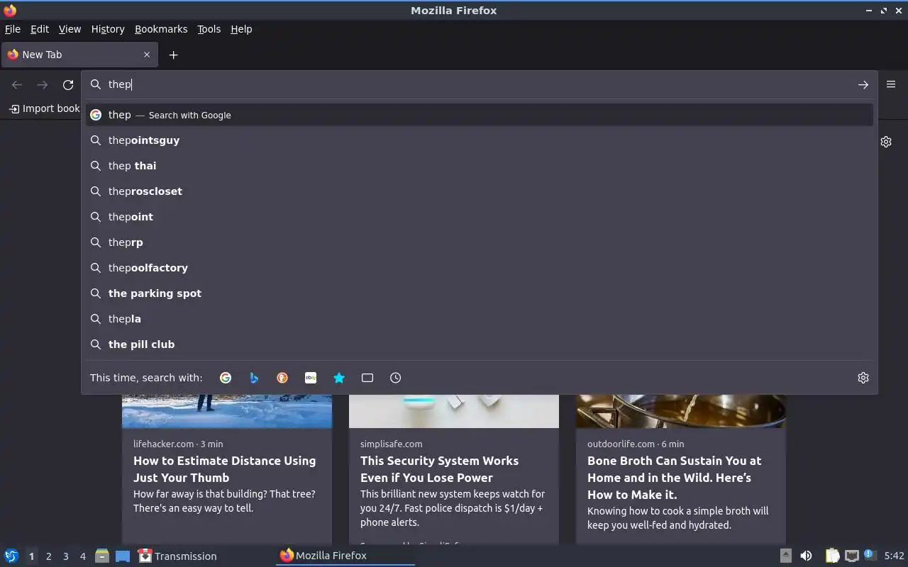
Task: Click inside the address bar text field
Action: pyautogui.click(x=479, y=84)
